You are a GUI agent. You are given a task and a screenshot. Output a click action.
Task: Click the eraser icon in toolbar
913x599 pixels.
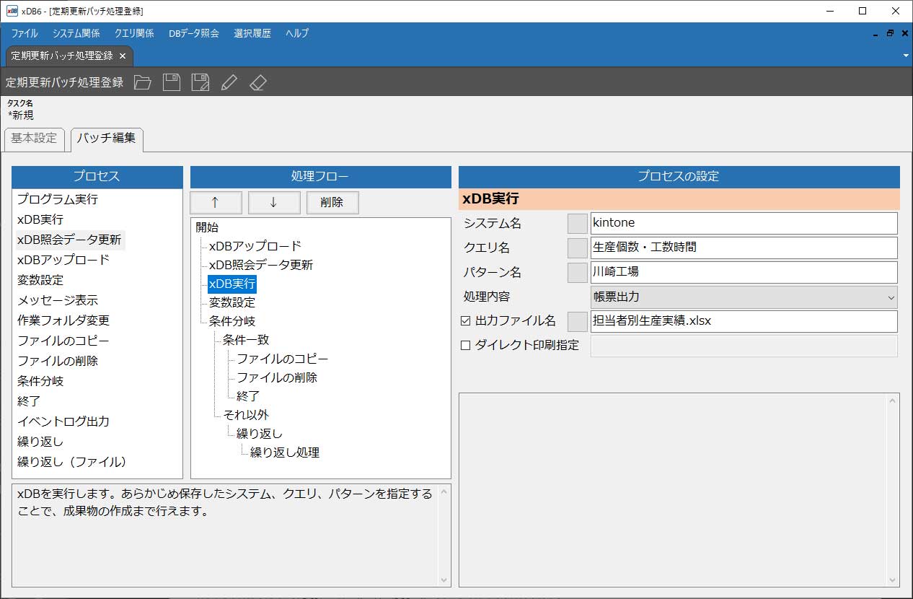pyautogui.click(x=257, y=82)
